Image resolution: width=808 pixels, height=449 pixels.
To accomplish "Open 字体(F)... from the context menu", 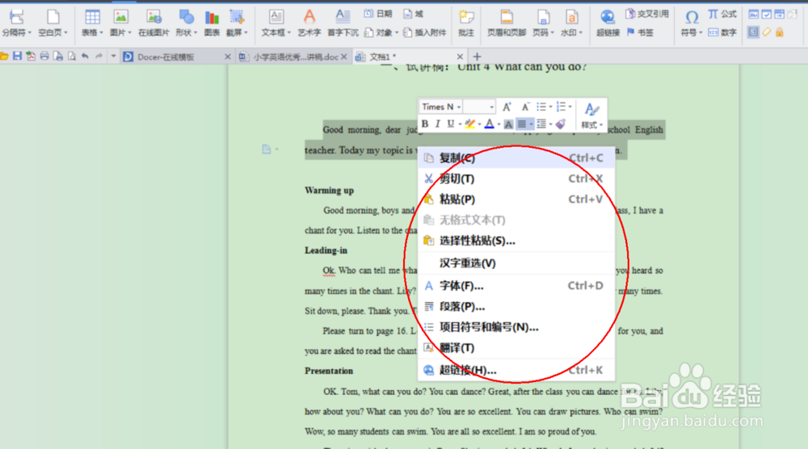I will pos(517,286).
